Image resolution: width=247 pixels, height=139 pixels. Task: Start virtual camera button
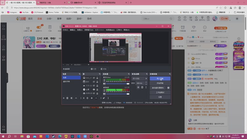tap(158, 88)
